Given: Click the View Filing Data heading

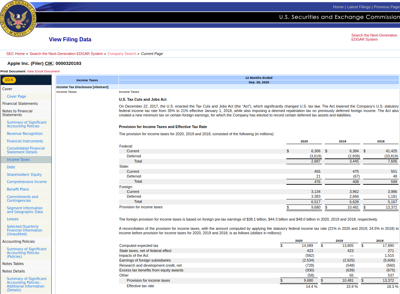Looking at the screenshot, I should (70, 40).
